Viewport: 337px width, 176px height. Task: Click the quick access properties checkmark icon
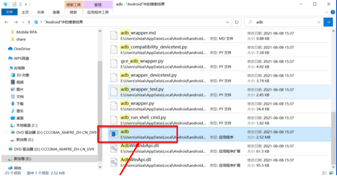tap(14, 4)
